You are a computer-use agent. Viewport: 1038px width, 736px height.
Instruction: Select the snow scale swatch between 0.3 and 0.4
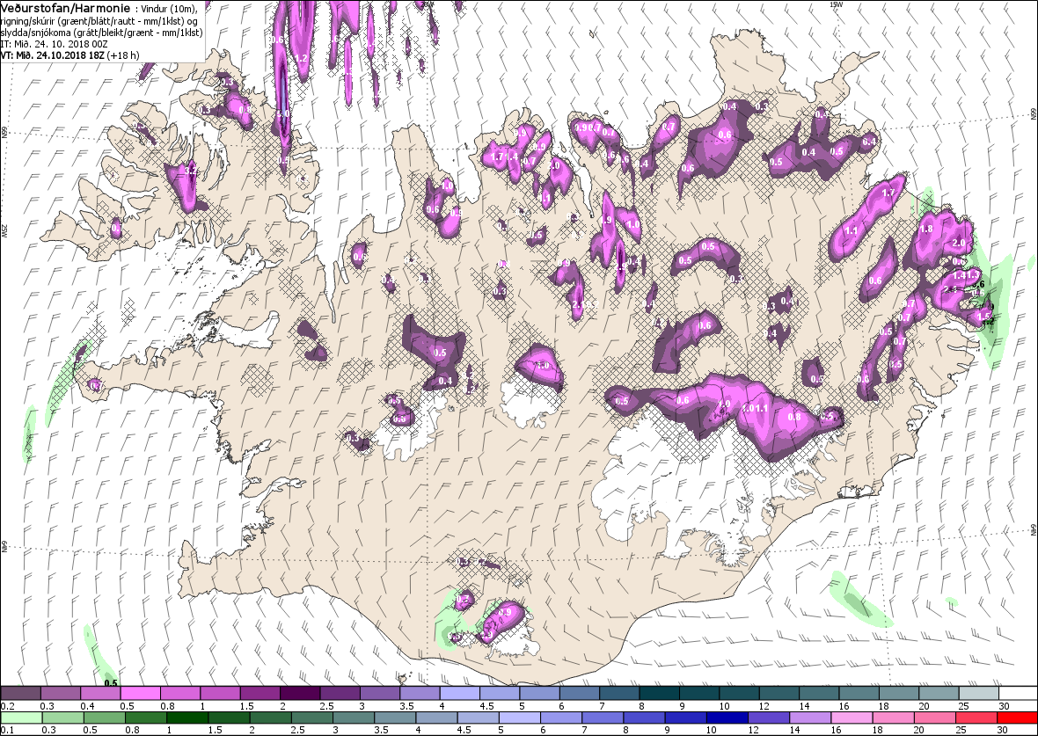[x=61, y=694]
